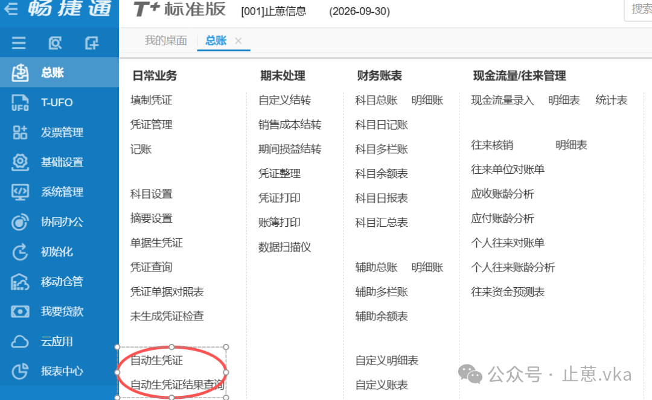The image size is (652, 400).
Task: Close the 总账 tab with its X
Action: 238,40
